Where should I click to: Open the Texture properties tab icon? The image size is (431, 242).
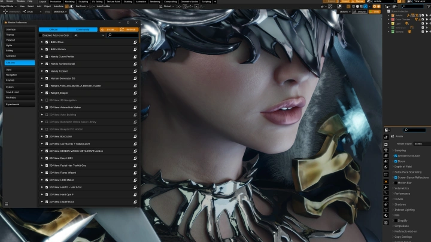386,223
